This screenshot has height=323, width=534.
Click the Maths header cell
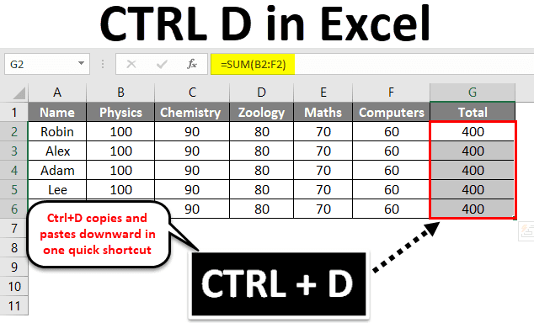[323, 112]
